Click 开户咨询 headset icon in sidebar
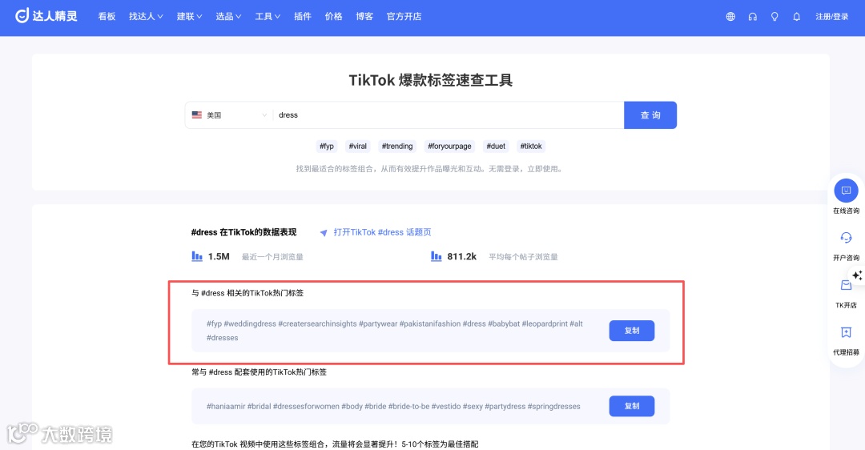This screenshot has width=865, height=450. (x=846, y=238)
